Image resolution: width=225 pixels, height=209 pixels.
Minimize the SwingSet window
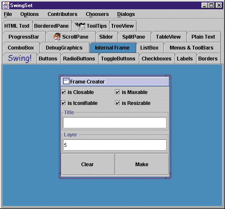(204, 5)
